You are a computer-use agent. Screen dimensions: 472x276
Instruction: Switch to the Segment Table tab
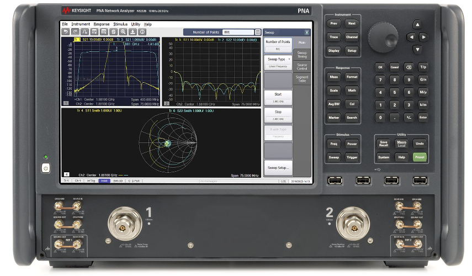pyautogui.click(x=302, y=79)
